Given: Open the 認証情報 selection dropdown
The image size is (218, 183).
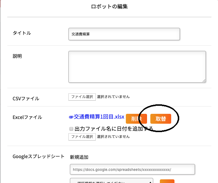Looking at the screenshot, I should coord(112,181).
